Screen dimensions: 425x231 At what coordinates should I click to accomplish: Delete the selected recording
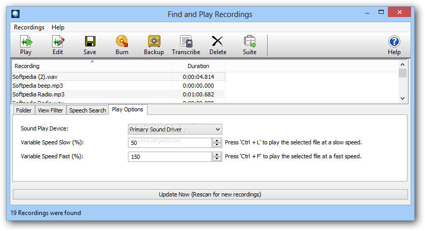click(x=218, y=45)
